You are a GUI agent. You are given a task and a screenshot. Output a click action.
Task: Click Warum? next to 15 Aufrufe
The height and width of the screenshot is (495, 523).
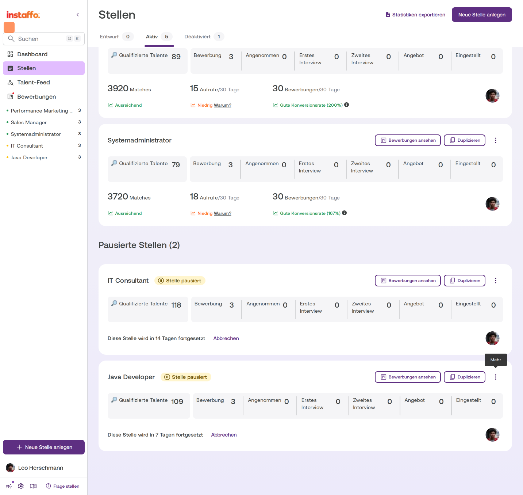(223, 105)
